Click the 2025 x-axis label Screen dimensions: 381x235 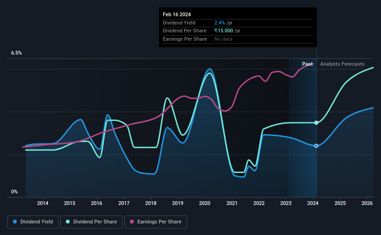click(340, 203)
